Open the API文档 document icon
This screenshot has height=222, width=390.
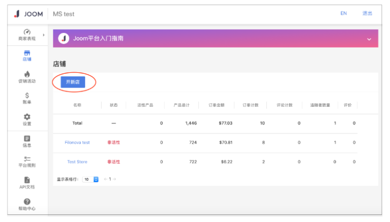click(x=27, y=180)
